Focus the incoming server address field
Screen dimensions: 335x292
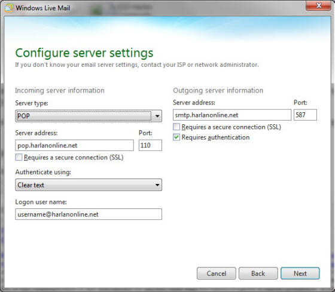click(75, 146)
